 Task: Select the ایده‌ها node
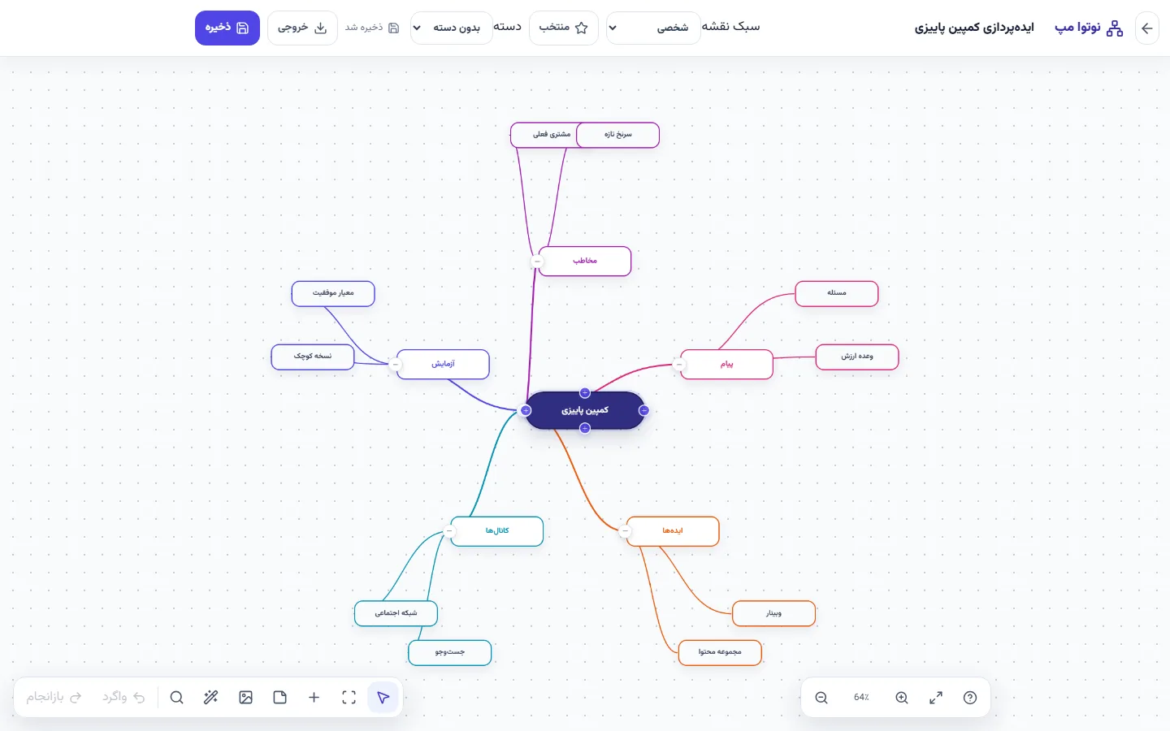tap(673, 531)
